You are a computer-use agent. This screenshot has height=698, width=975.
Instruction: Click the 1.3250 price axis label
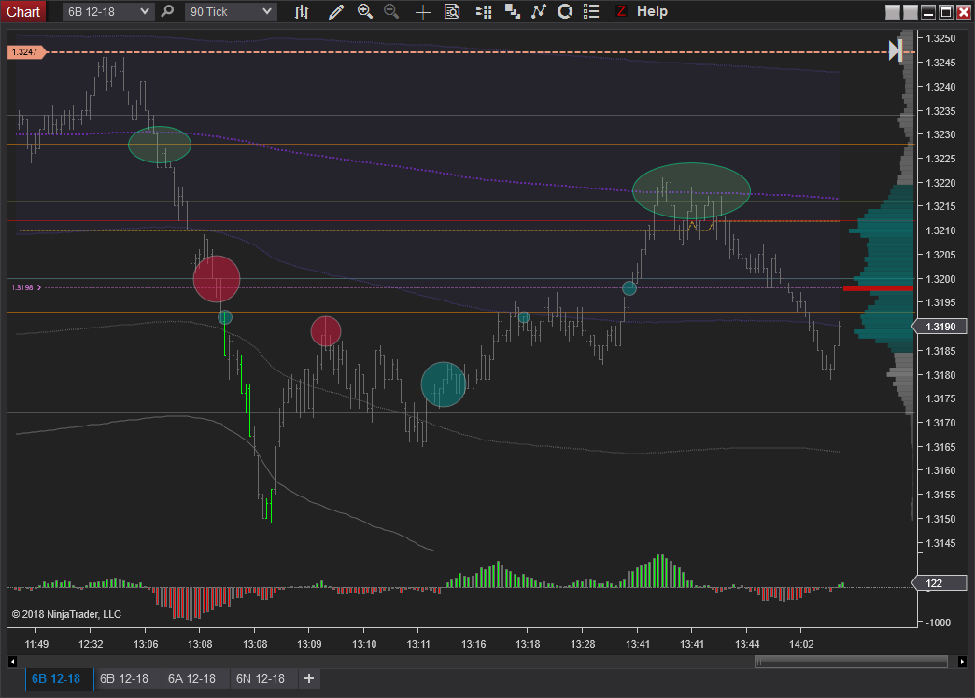(940, 38)
